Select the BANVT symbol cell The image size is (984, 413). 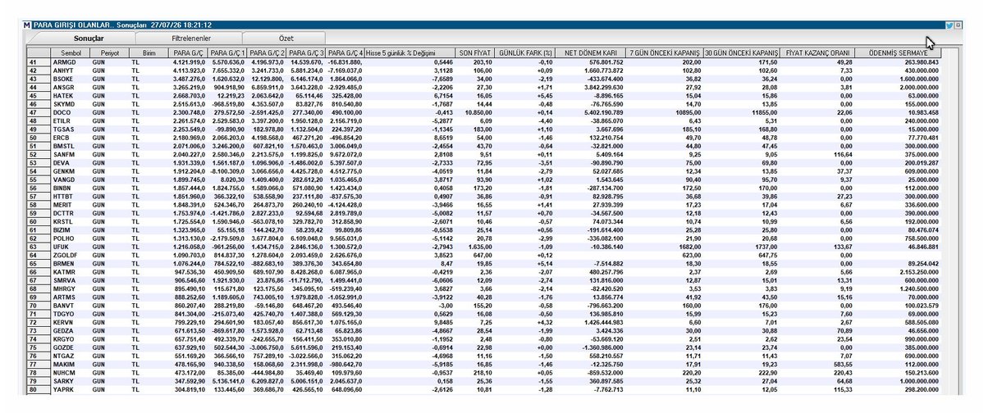[x=71, y=304]
